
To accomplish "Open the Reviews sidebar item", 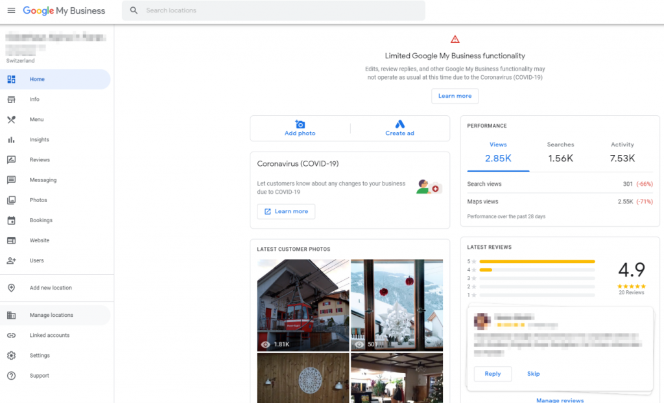I will coord(56,159).
